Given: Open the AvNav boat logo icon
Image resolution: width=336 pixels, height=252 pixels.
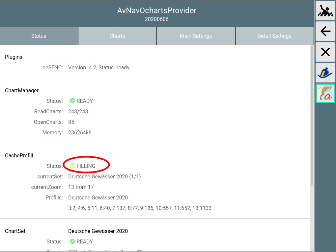Looking at the screenshot, I should click(x=325, y=73).
